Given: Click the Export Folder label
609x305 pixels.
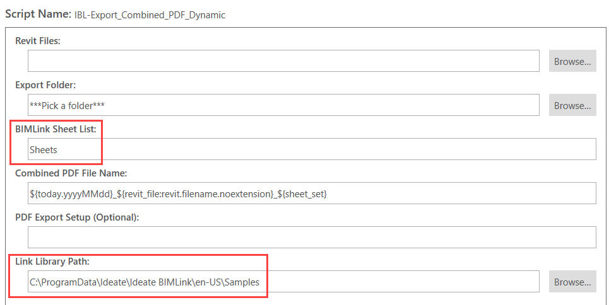Looking at the screenshot, I should (x=45, y=85).
